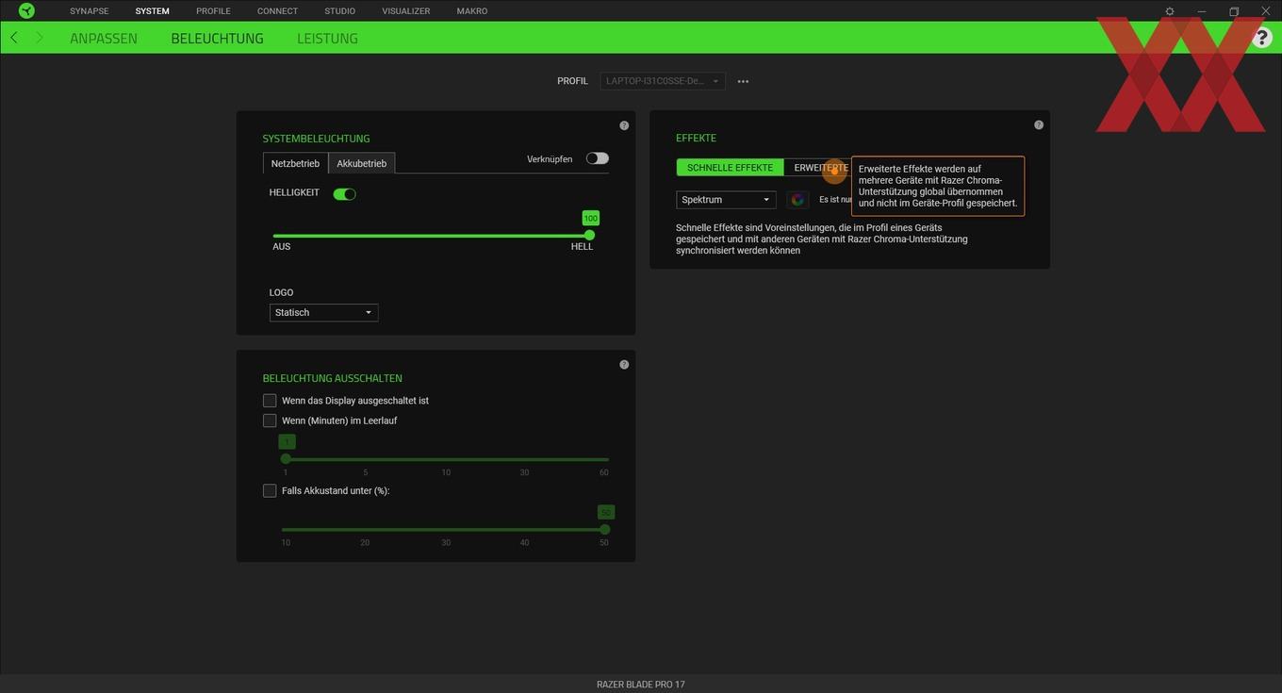Check Wenn das Display ausgeschaltet ist
This screenshot has width=1282, height=693.
270,401
